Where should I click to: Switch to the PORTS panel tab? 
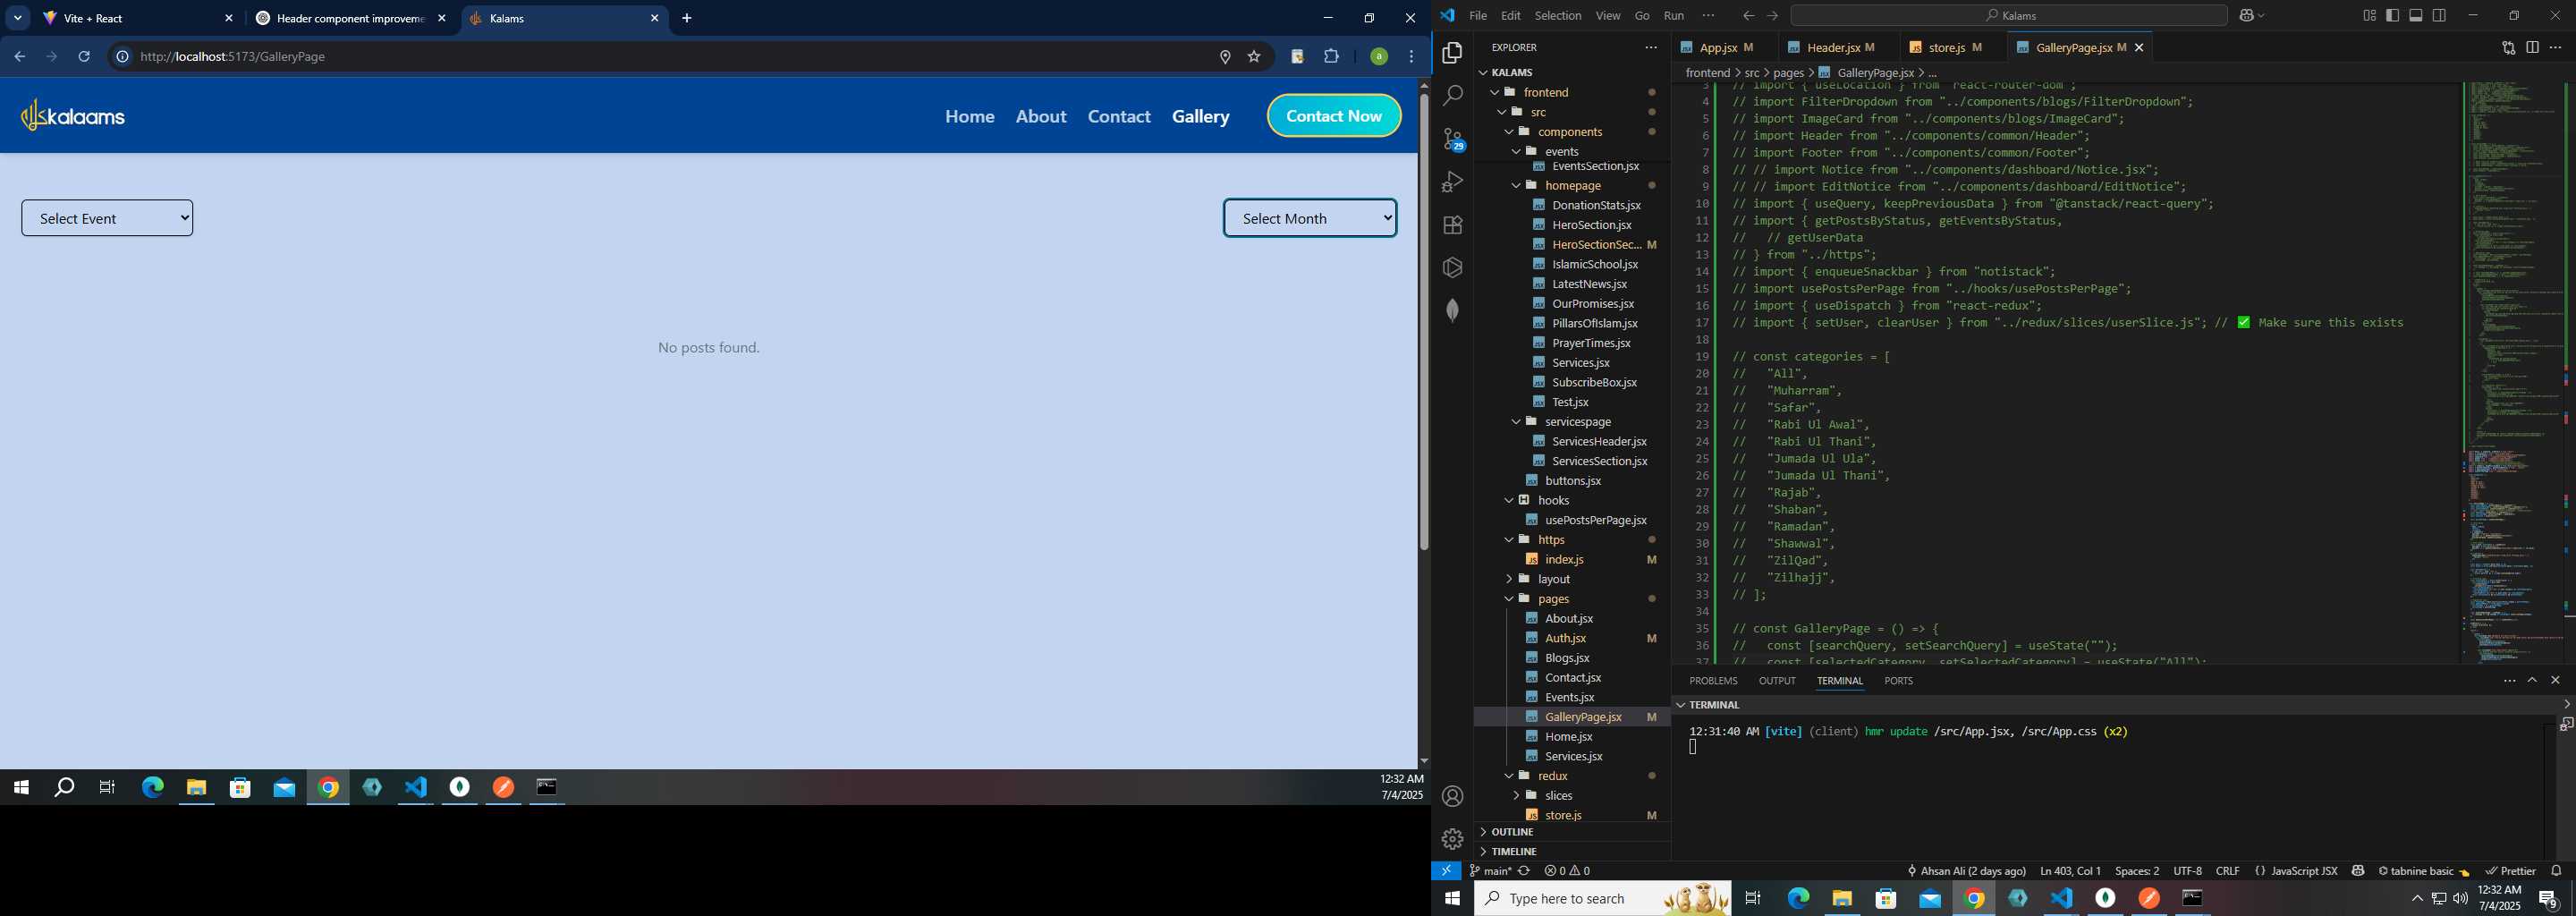click(1898, 680)
